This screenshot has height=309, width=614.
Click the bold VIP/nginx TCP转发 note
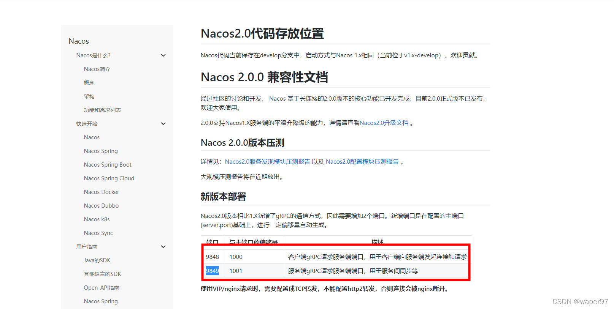(326, 289)
